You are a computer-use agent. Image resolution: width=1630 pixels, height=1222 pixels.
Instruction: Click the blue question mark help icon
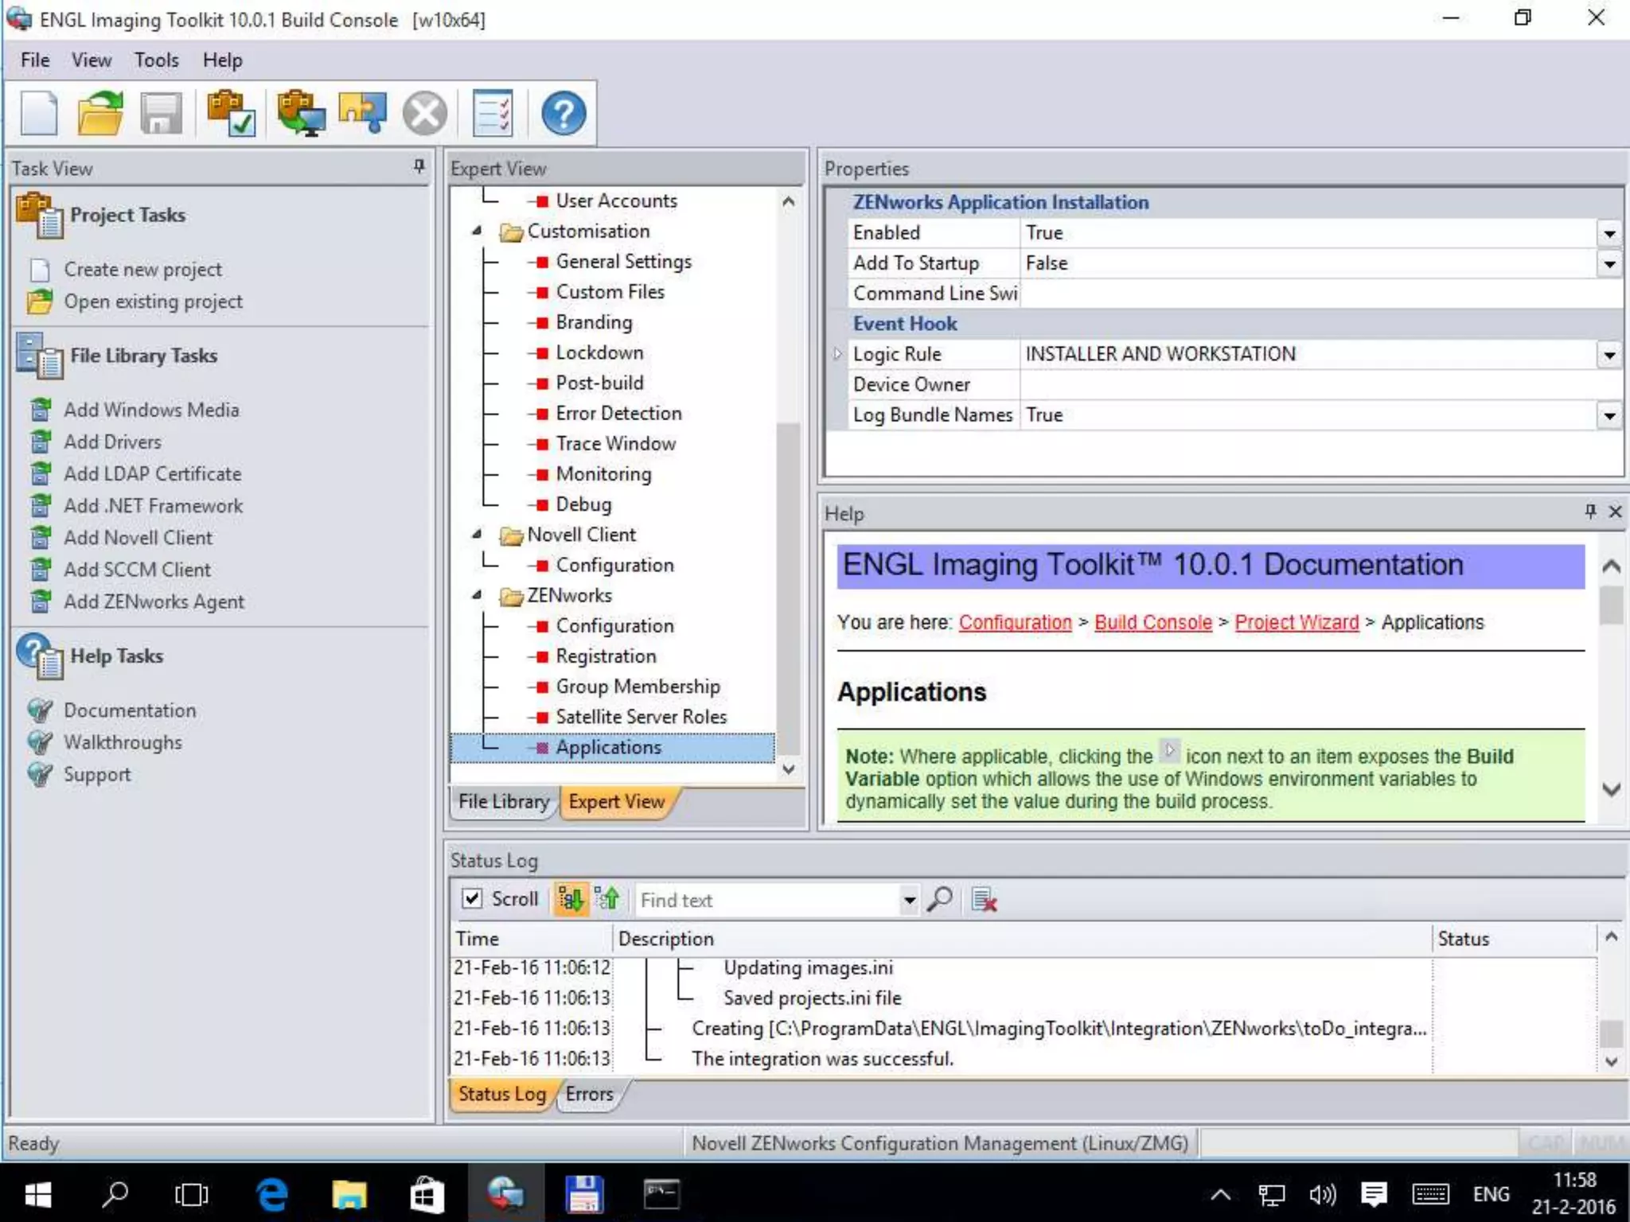(563, 114)
